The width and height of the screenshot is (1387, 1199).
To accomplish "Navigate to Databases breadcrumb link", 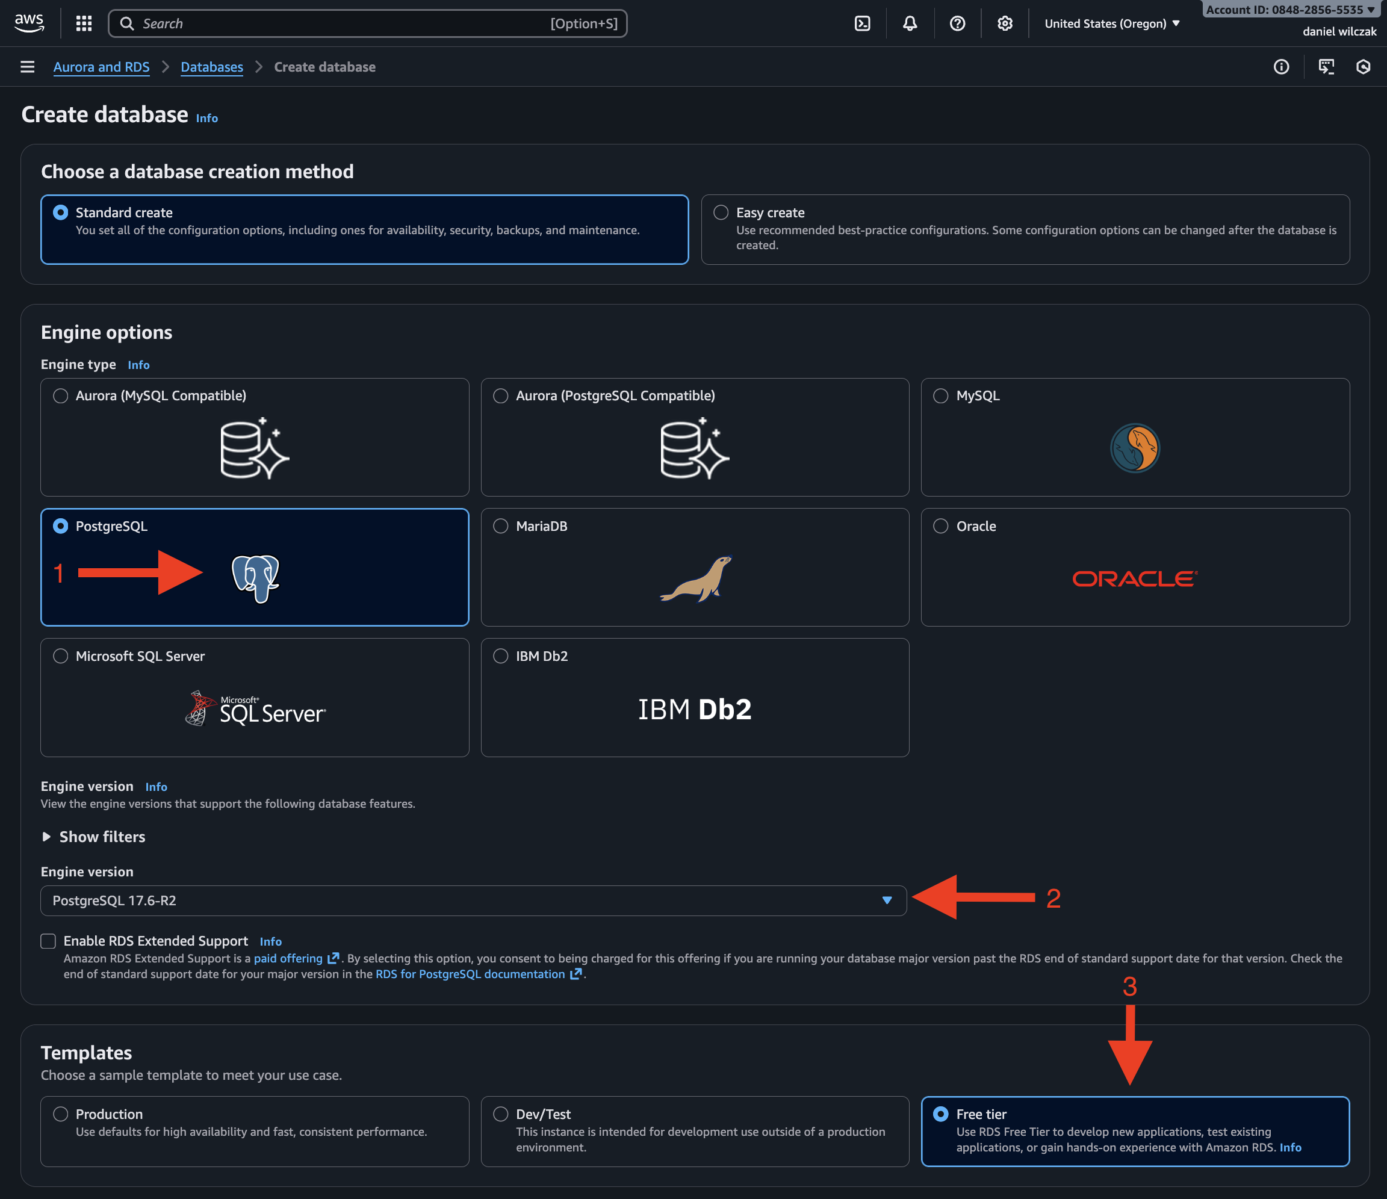I will (211, 67).
